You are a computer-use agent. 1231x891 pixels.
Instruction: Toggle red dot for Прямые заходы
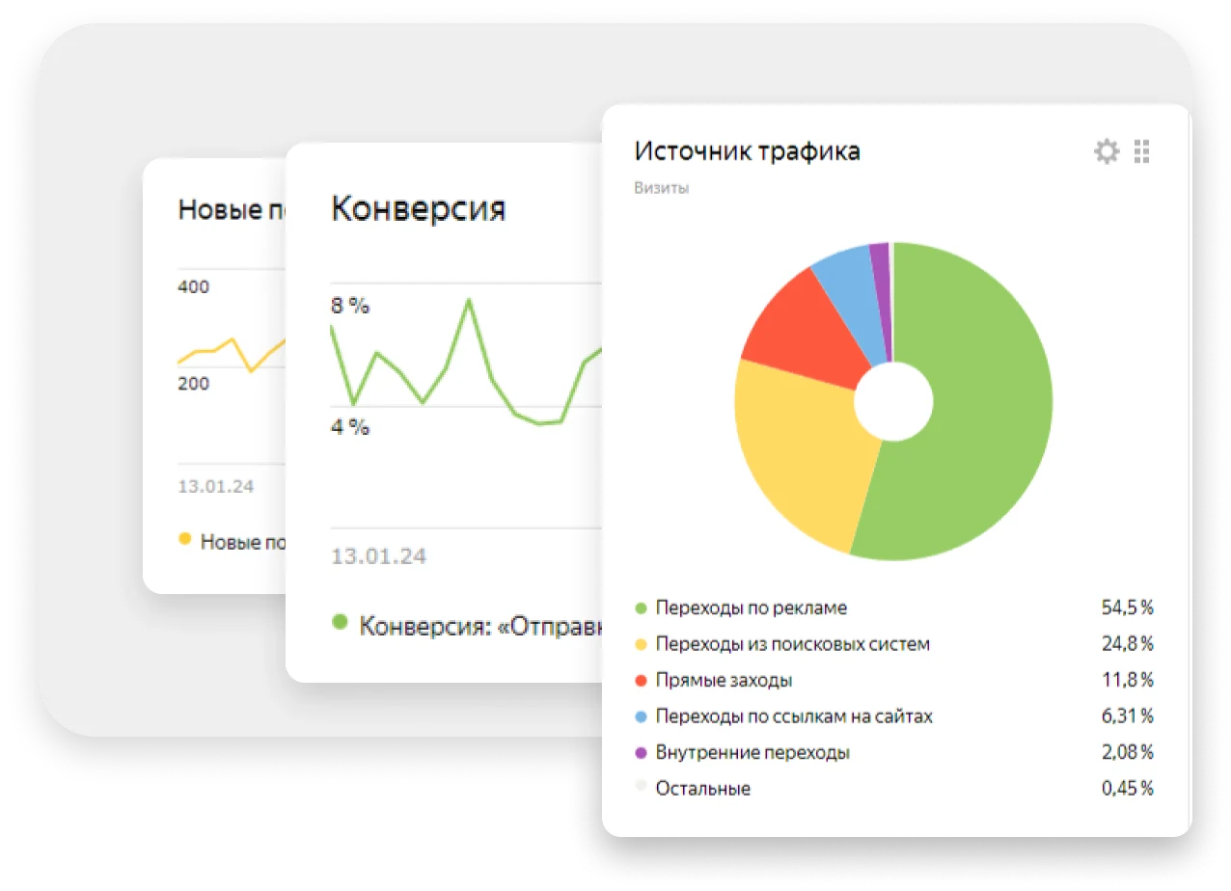[641, 681]
